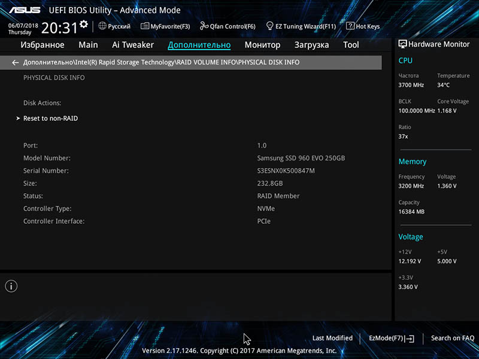This screenshot has width=479, height=359.
Task: Click the info circle icon
Action: coord(11,286)
